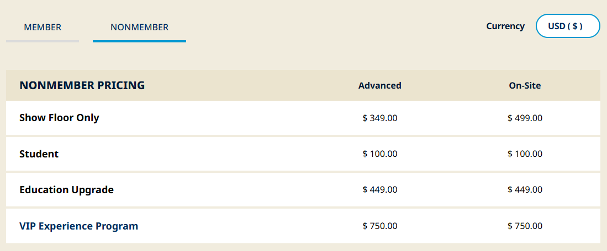Click Student on-site price $ 100.00
The height and width of the screenshot is (251, 607).
pos(525,154)
